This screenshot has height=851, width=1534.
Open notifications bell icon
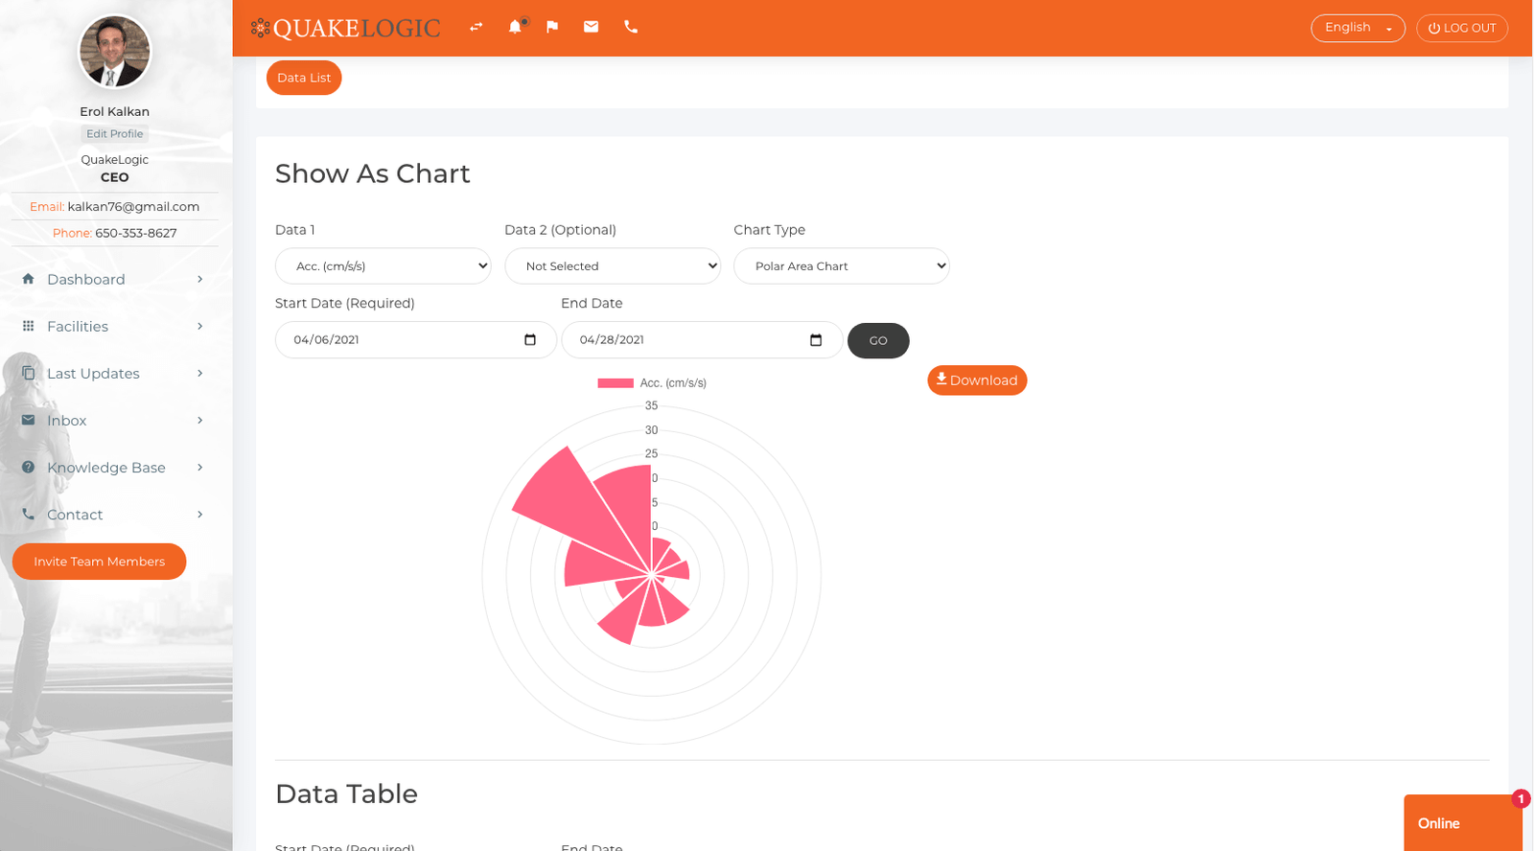click(x=516, y=27)
